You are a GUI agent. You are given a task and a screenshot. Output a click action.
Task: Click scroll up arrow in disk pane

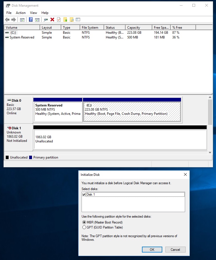point(210,98)
